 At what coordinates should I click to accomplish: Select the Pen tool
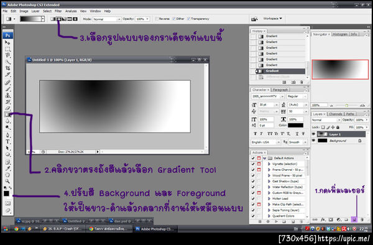click(7, 135)
